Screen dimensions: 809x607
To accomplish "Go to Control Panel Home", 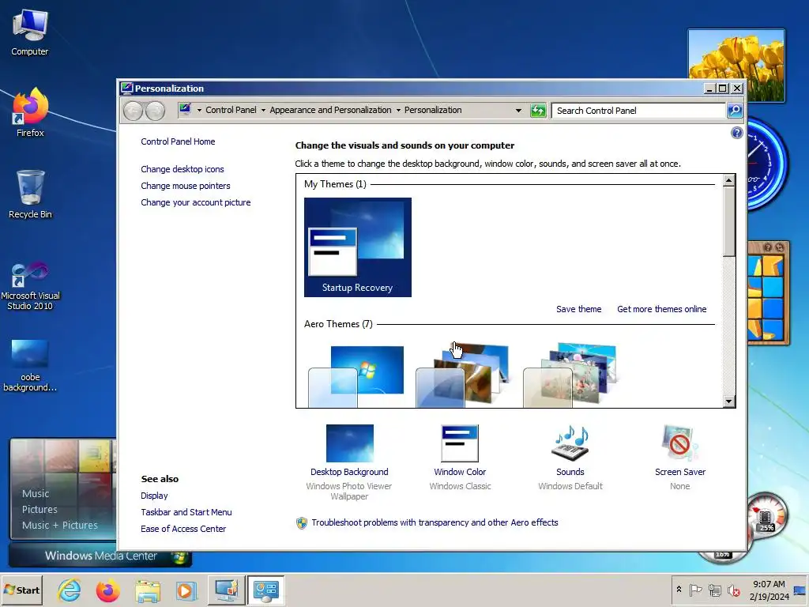I will pyautogui.click(x=178, y=141).
